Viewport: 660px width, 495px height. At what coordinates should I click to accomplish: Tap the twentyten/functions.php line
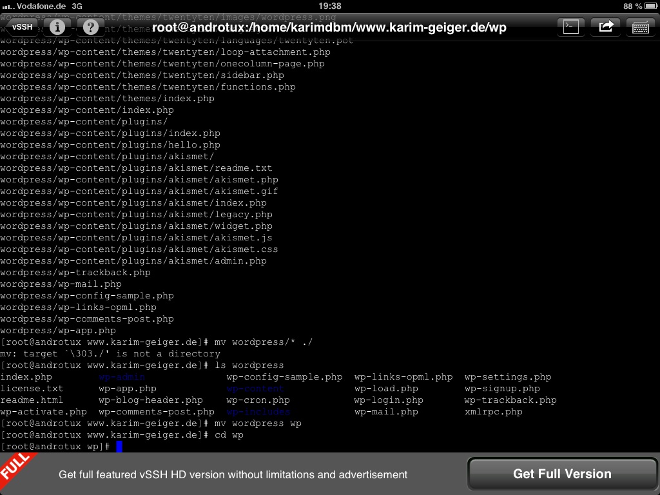click(148, 87)
